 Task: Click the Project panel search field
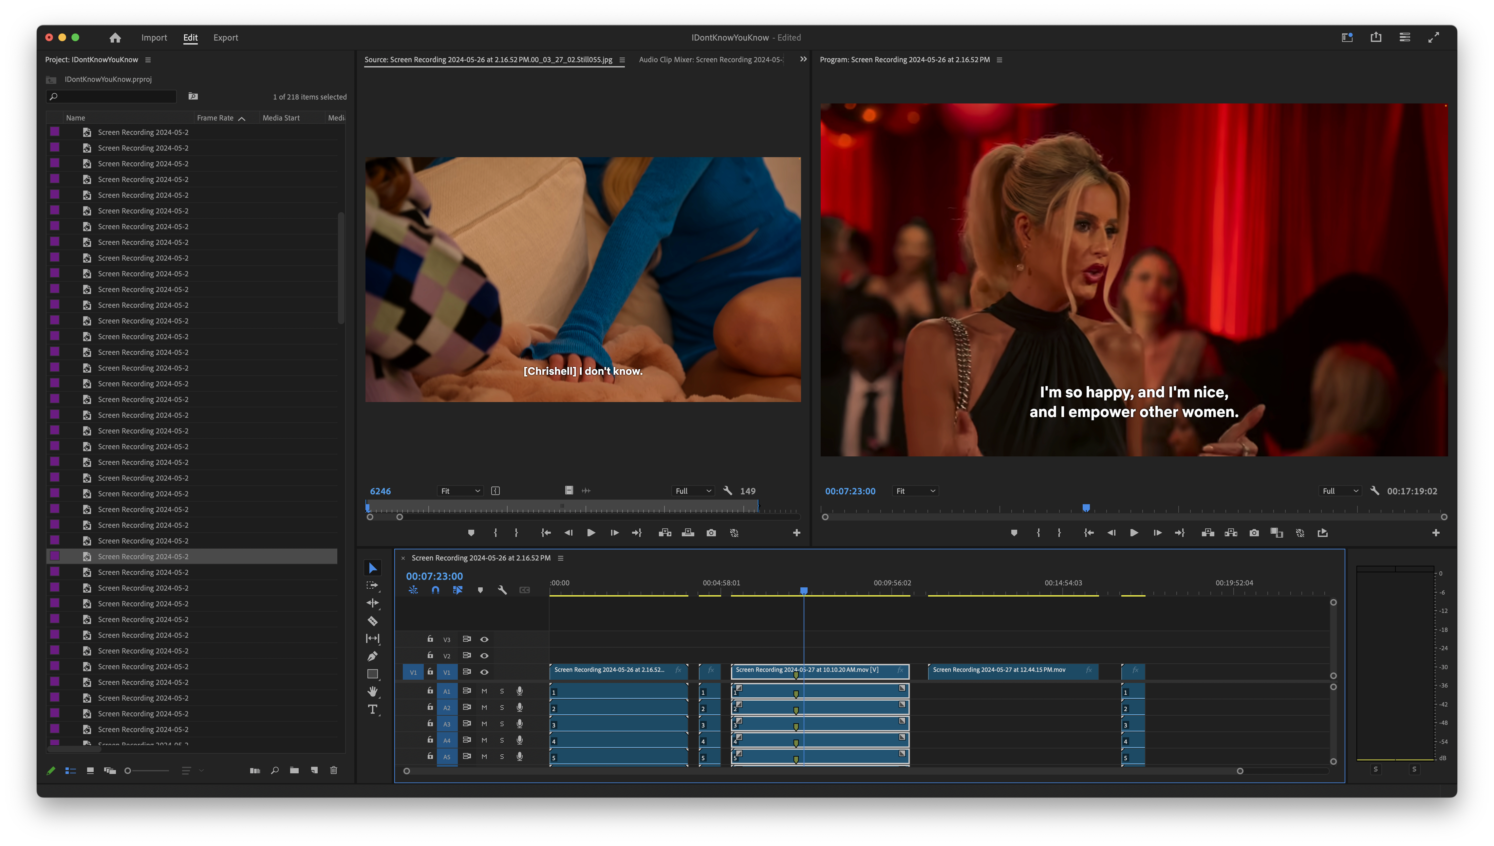(x=111, y=97)
